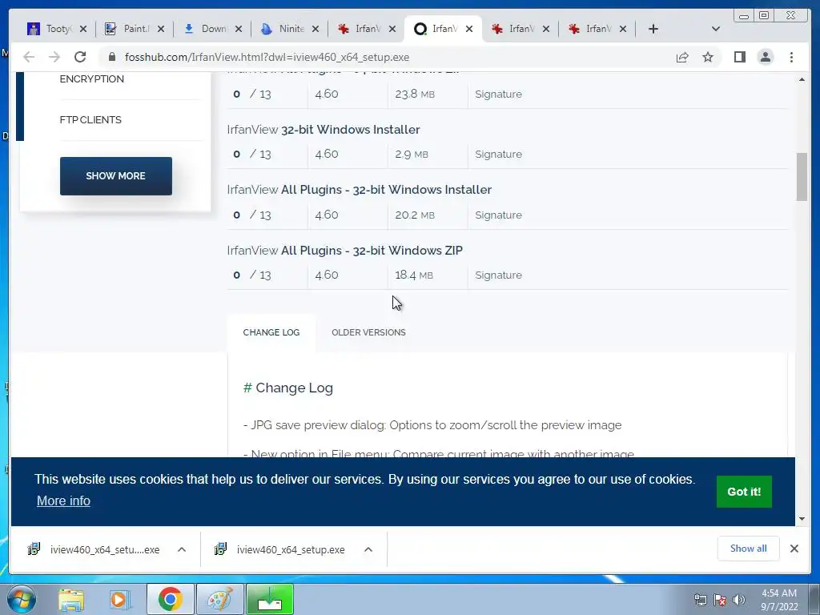The width and height of the screenshot is (820, 615).
Task: Open volume control in system tray
Action: (x=739, y=600)
